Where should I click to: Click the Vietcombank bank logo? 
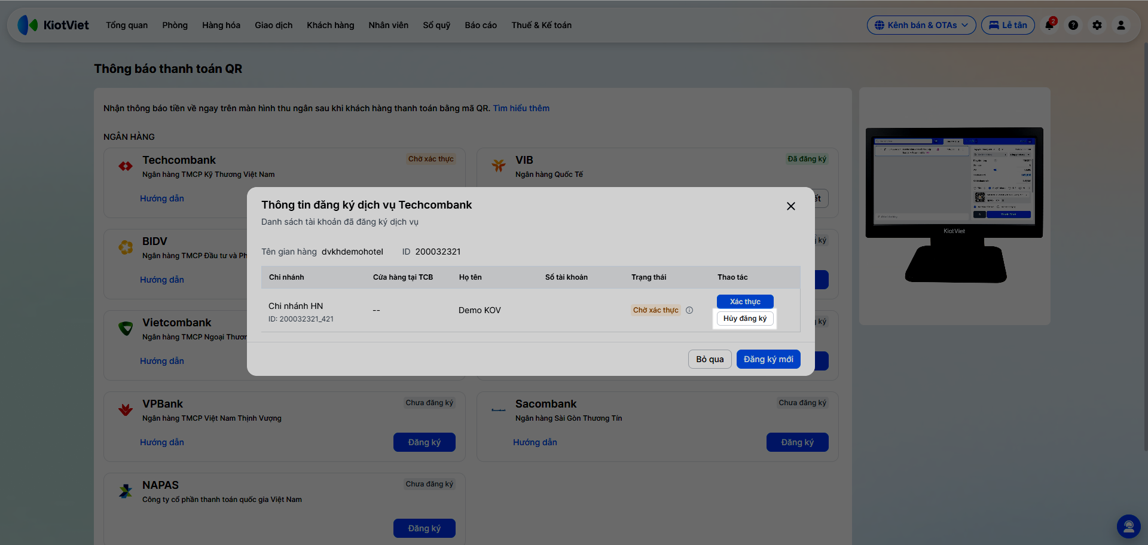click(x=126, y=328)
